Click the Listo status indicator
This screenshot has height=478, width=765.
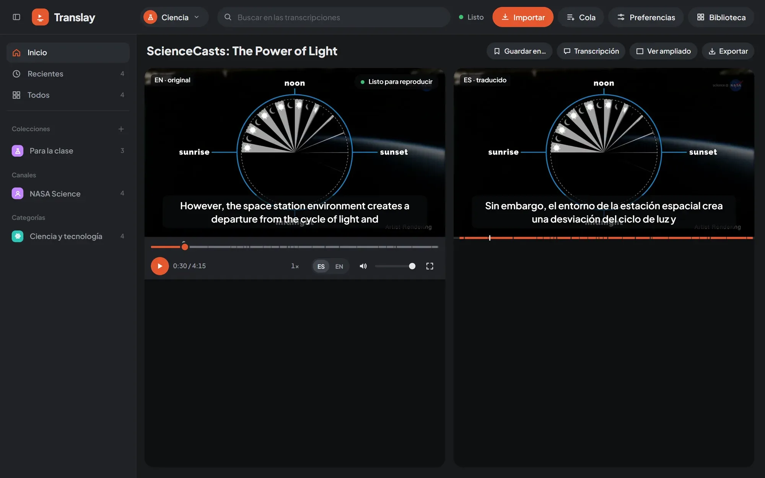tap(471, 17)
